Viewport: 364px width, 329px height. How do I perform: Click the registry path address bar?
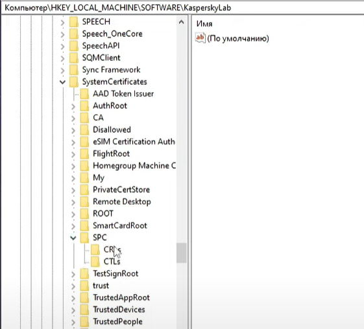[182, 8]
